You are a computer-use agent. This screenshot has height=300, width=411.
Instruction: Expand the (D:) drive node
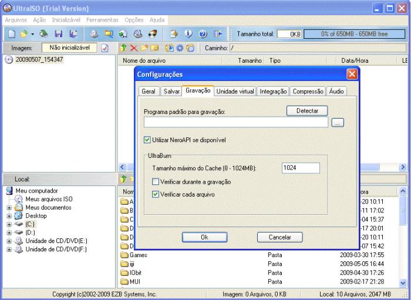click(9, 232)
